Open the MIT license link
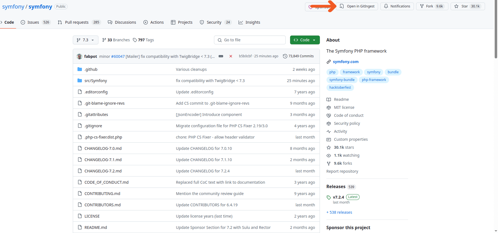The image size is (498, 233). [x=341, y=107]
